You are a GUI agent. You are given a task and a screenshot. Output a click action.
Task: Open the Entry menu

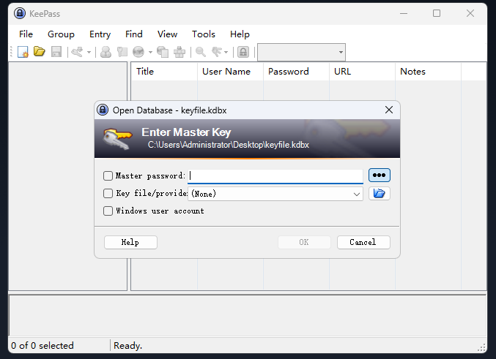click(x=100, y=34)
